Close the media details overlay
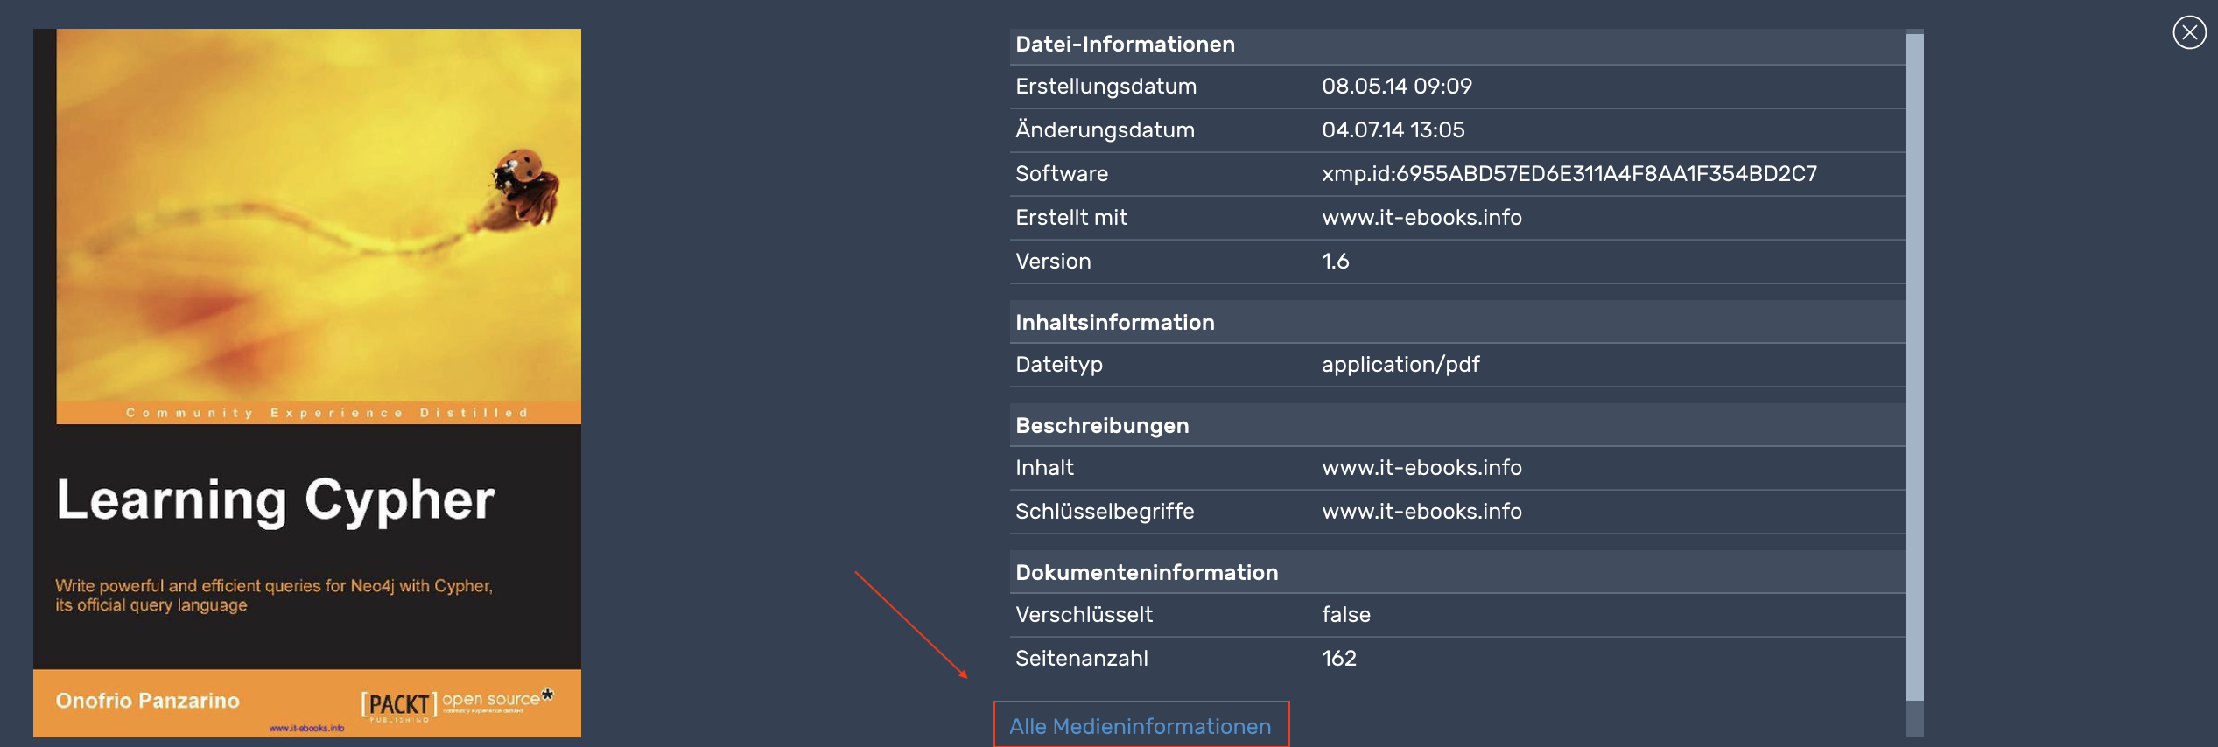The width and height of the screenshot is (2218, 747). 2189,33
